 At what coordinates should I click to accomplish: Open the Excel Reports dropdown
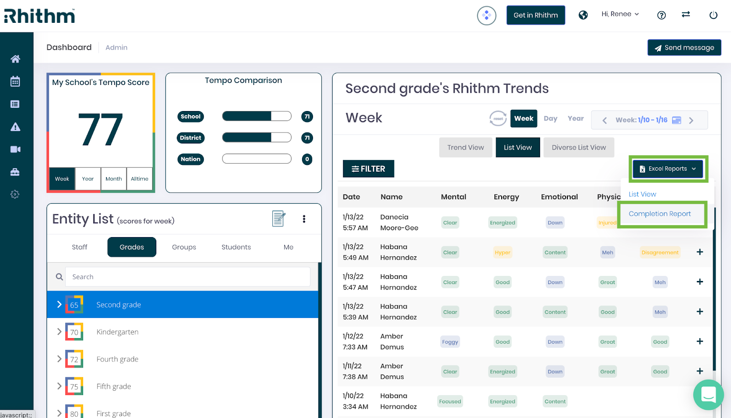[x=668, y=169]
